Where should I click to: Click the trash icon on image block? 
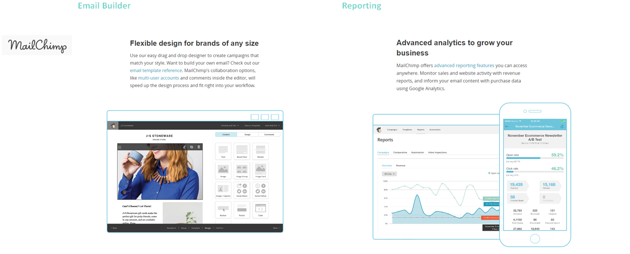[x=198, y=147]
